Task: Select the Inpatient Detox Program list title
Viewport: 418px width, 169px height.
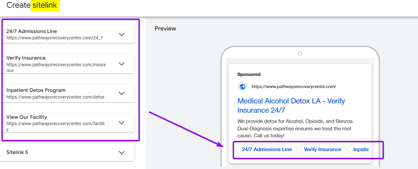Action: pos(36,90)
